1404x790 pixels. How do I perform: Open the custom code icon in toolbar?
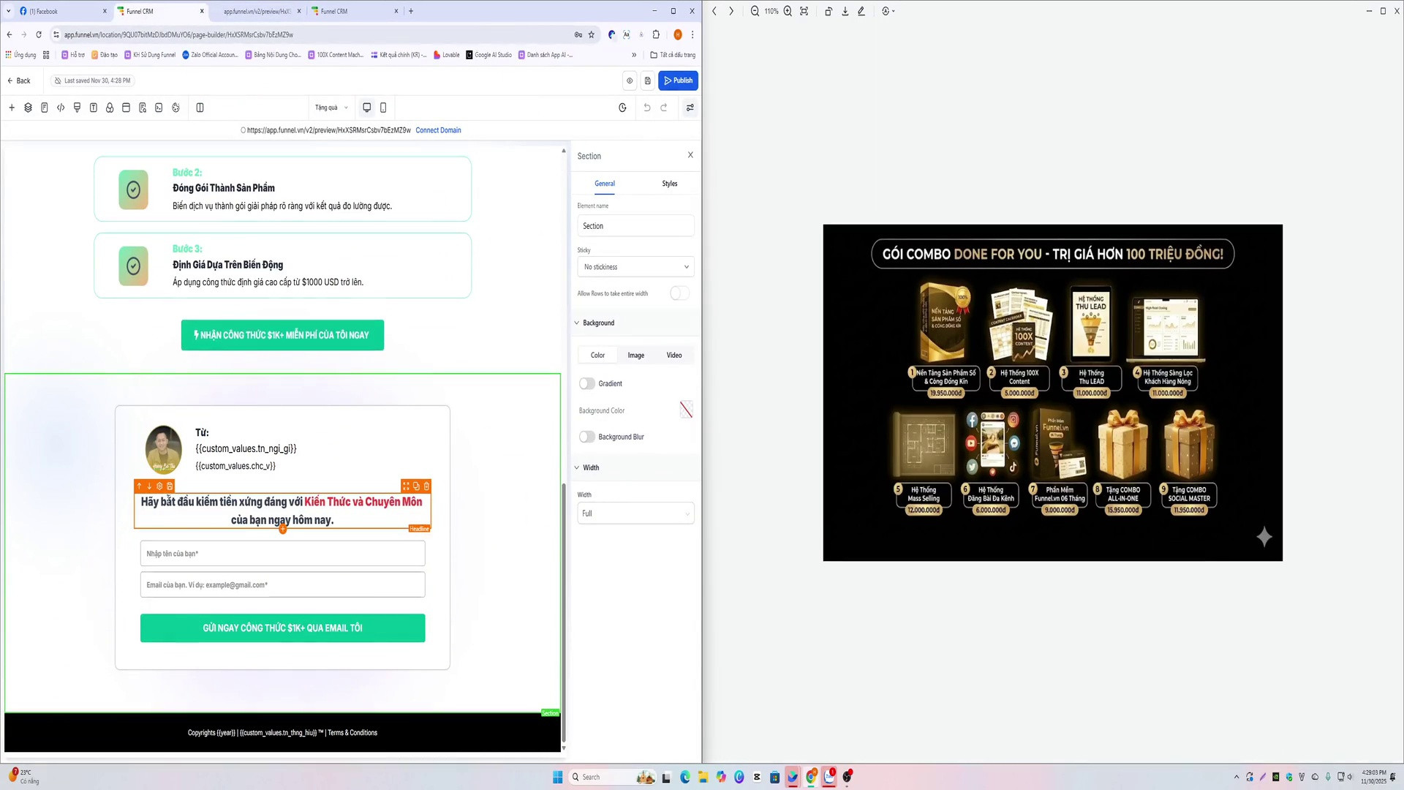coord(61,108)
